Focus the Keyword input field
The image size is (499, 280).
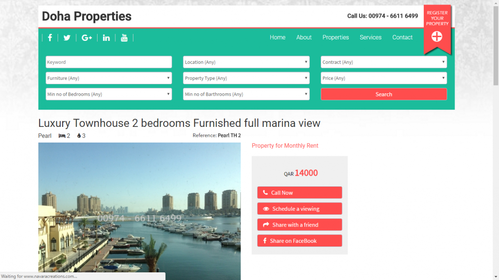(x=109, y=62)
